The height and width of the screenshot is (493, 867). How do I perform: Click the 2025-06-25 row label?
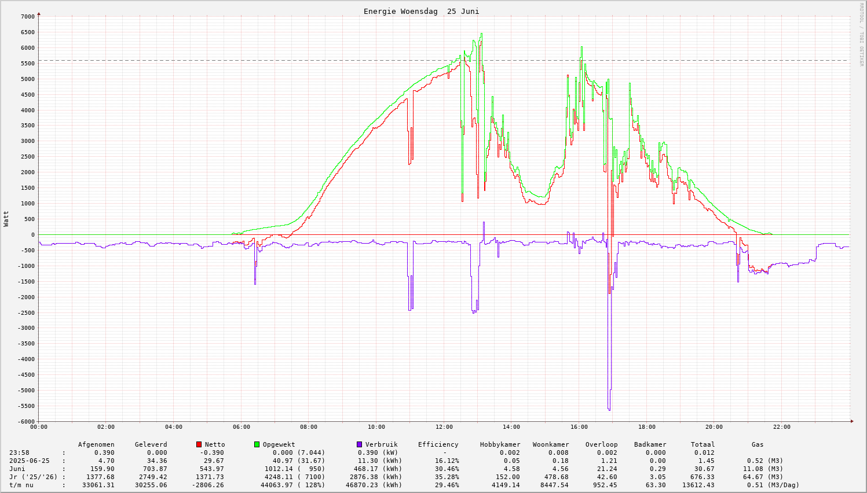[30, 461]
